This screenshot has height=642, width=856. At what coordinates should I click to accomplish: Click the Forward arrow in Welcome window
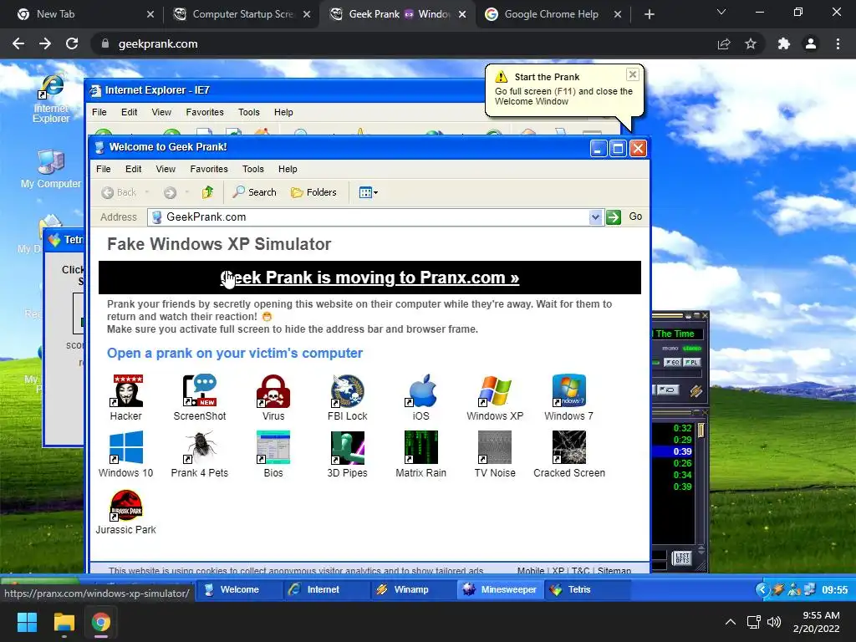[170, 192]
